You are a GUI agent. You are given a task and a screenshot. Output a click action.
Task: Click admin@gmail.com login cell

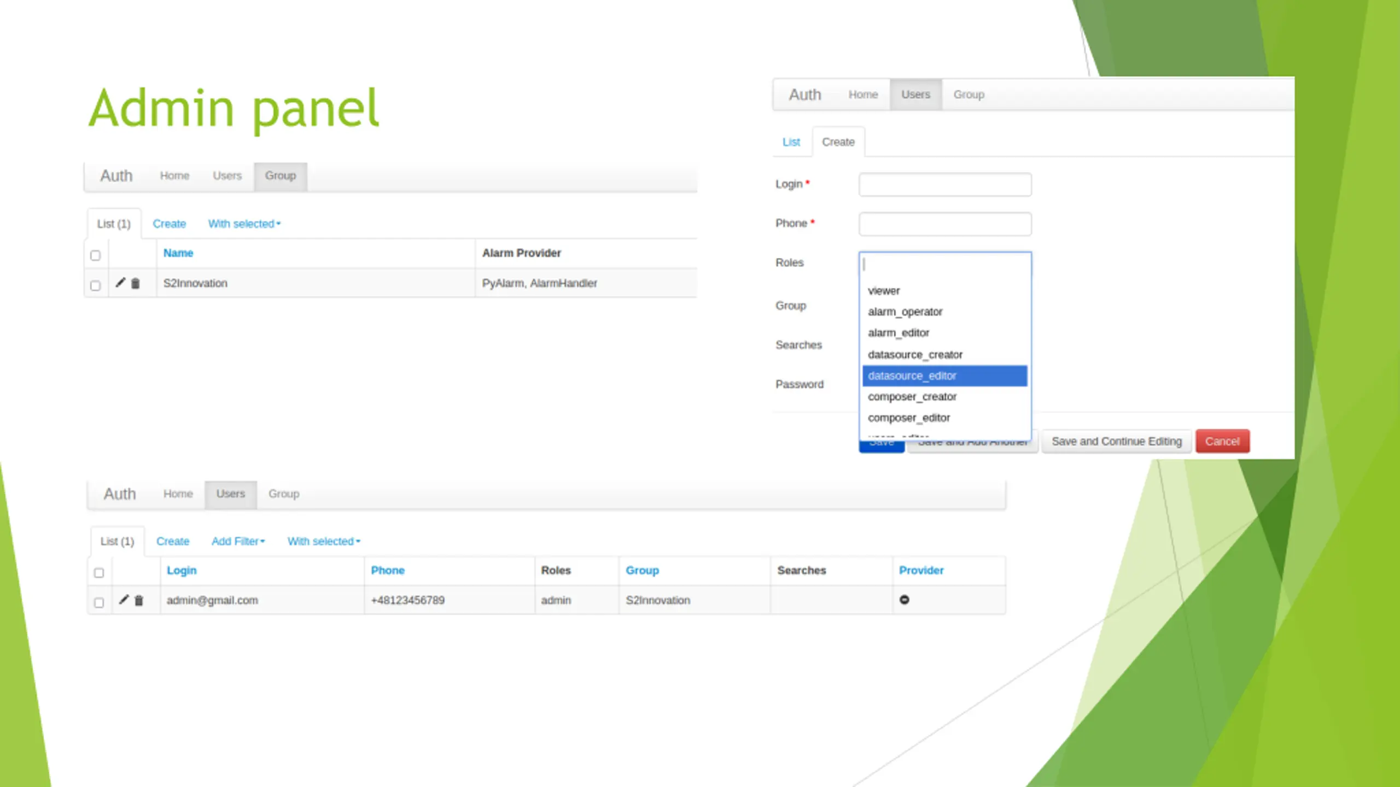[262, 600]
